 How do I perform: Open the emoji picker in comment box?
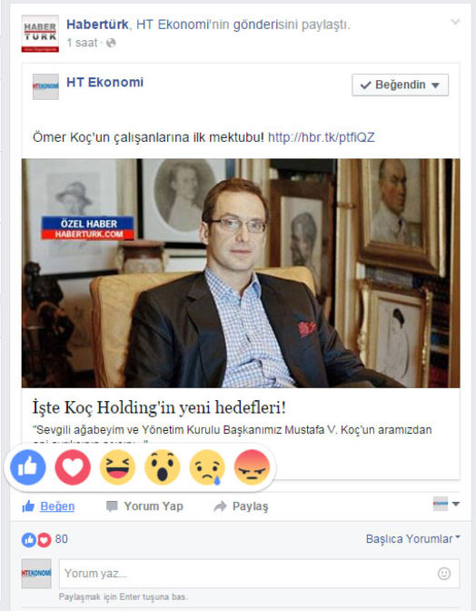tap(444, 573)
